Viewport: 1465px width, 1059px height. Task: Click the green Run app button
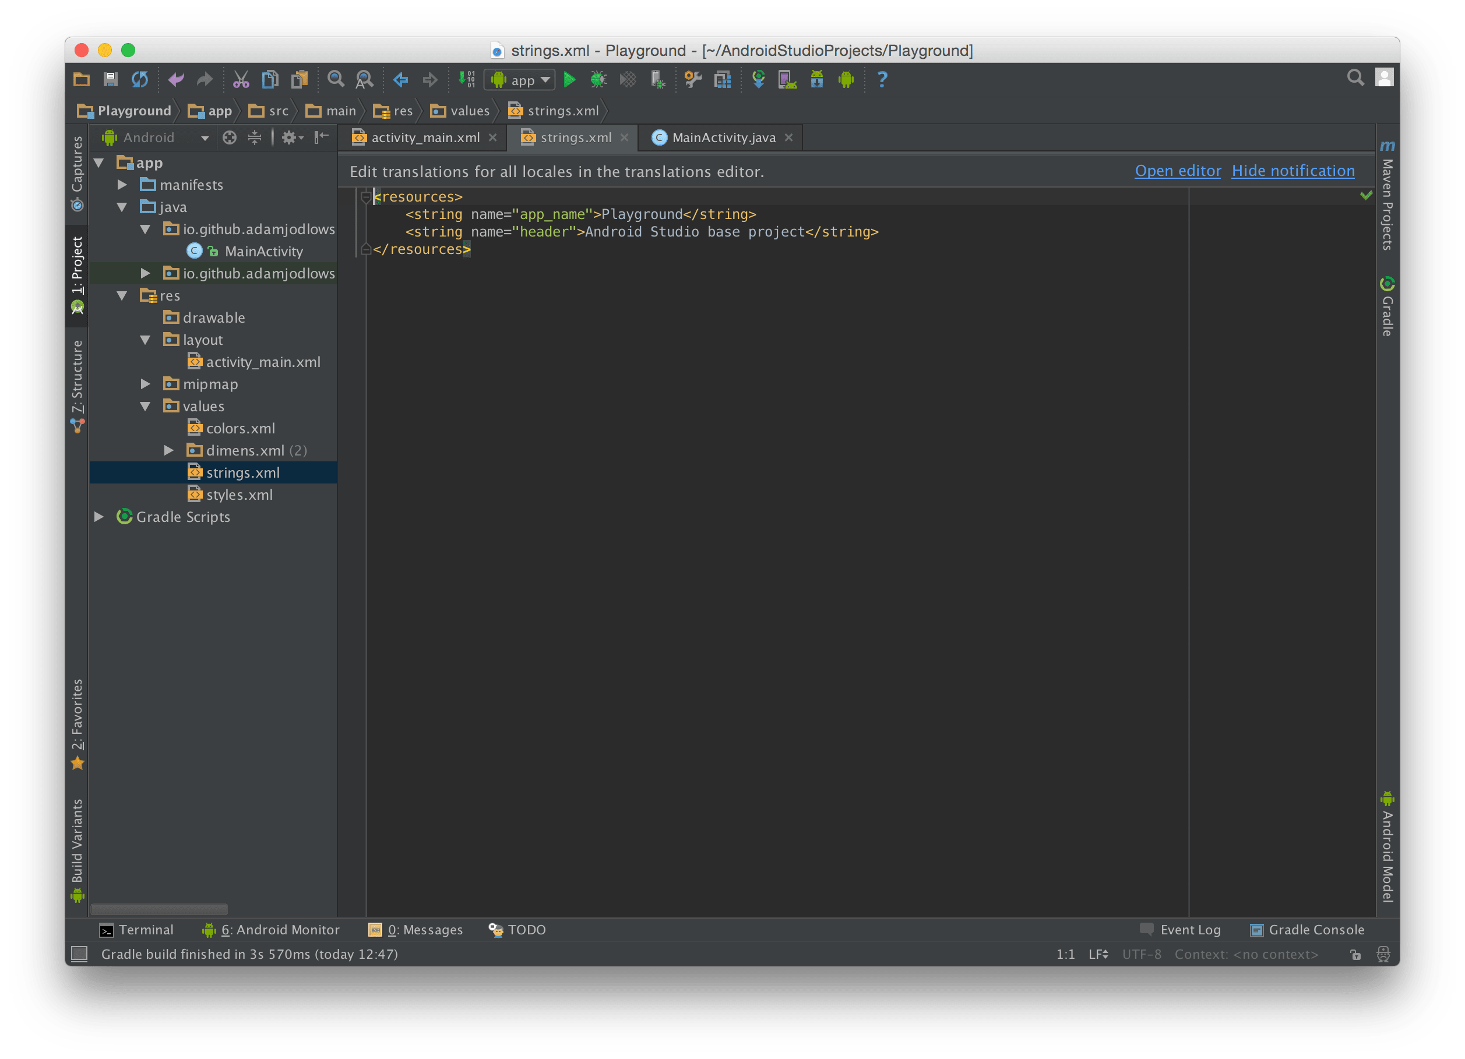point(569,80)
